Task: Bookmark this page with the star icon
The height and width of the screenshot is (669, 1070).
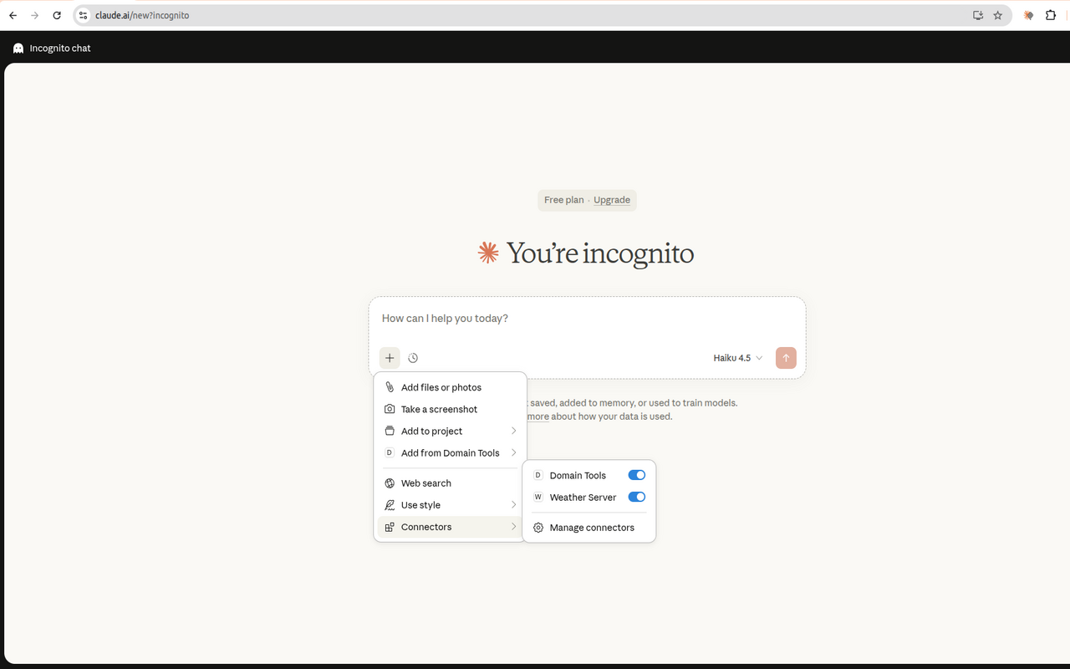Action: 997,15
